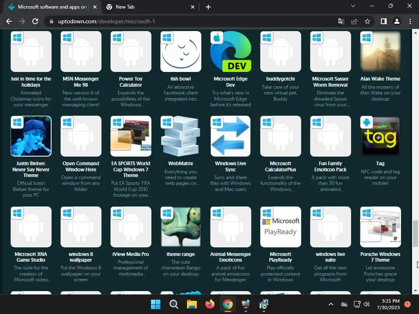The width and height of the screenshot is (419, 314).
Task: Open taskbar Search
Action: (173, 304)
